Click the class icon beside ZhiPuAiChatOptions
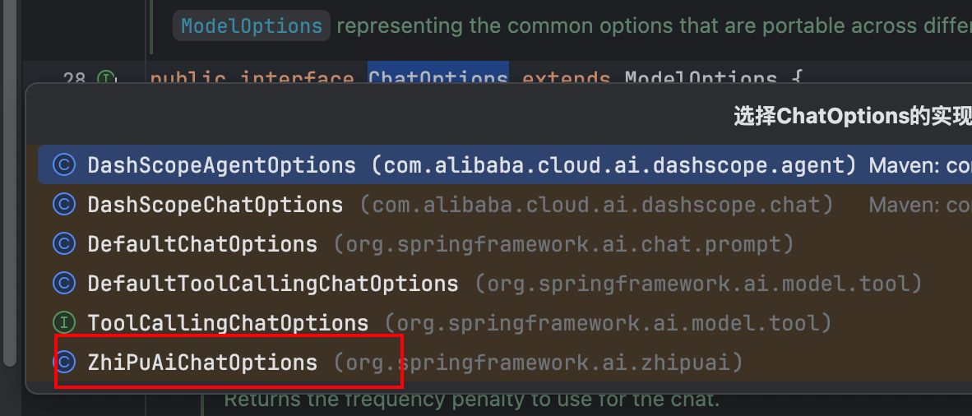The width and height of the screenshot is (972, 416). click(63, 363)
